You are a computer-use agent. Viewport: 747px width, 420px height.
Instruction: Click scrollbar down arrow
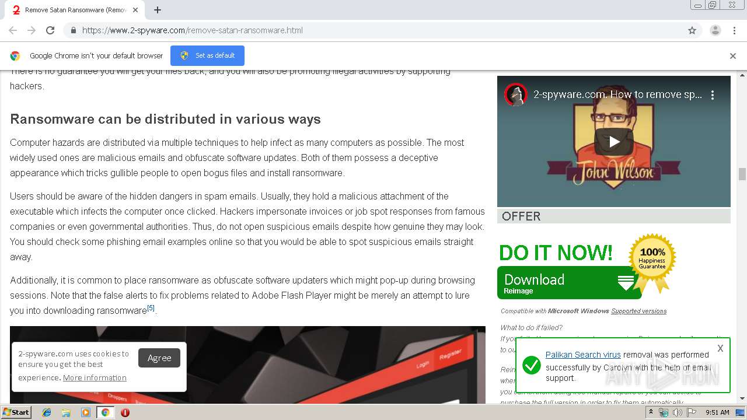click(x=742, y=399)
